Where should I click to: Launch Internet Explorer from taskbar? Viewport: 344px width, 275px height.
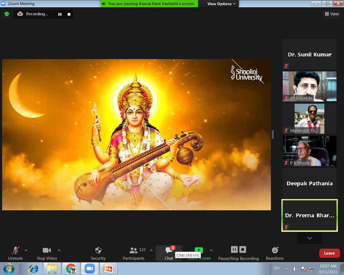(34, 269)
